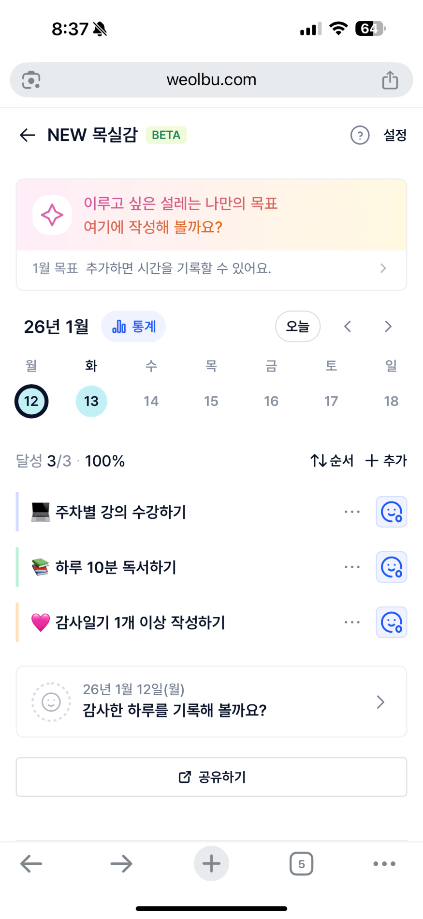This screenshot has height=919, width=423.
Task: Tap the weolbu.com address bar
Action: tap(211, 80)
